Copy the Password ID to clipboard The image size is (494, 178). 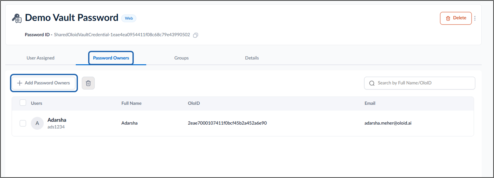[195, 35]
